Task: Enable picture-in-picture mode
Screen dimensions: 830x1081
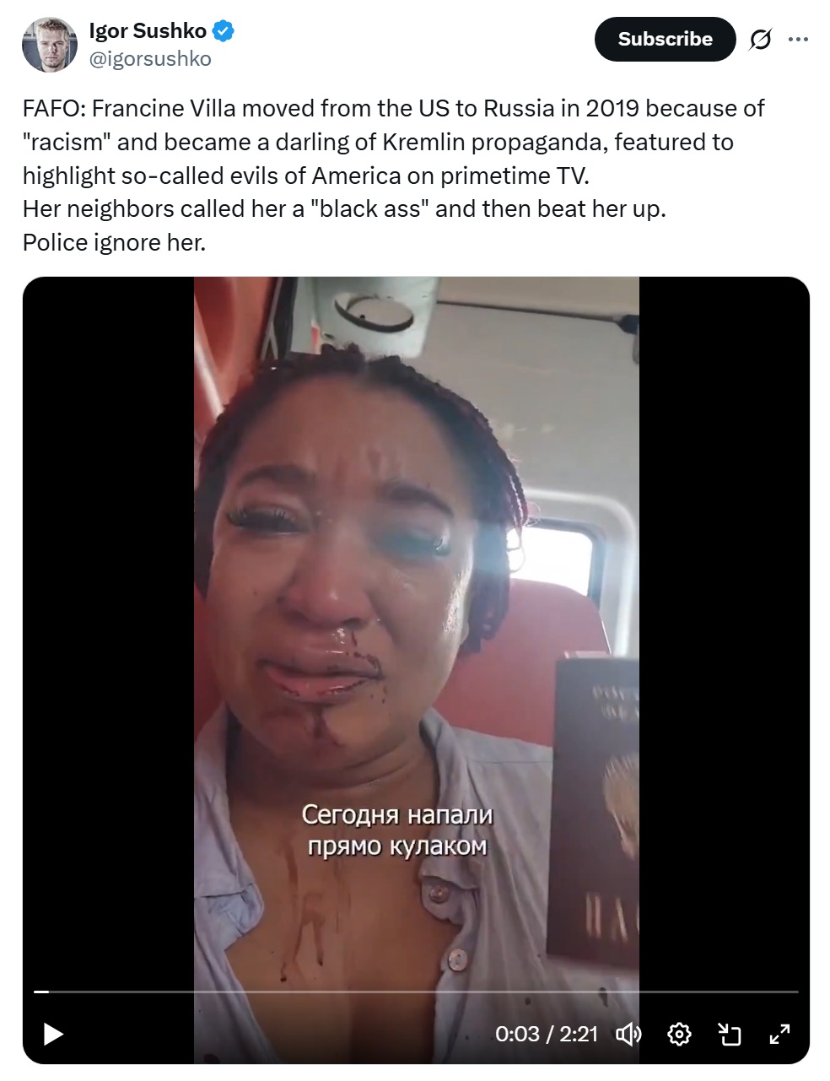Action: pos(729,1034)
